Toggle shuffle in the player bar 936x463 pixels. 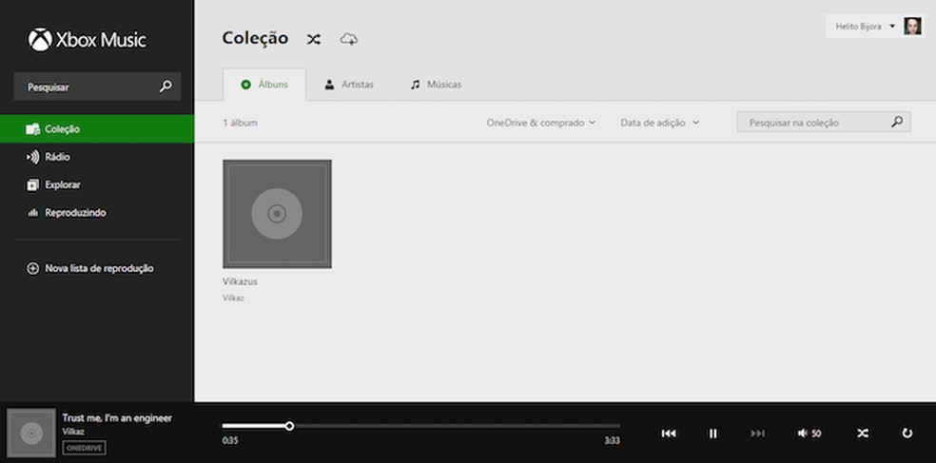(863, 434)
